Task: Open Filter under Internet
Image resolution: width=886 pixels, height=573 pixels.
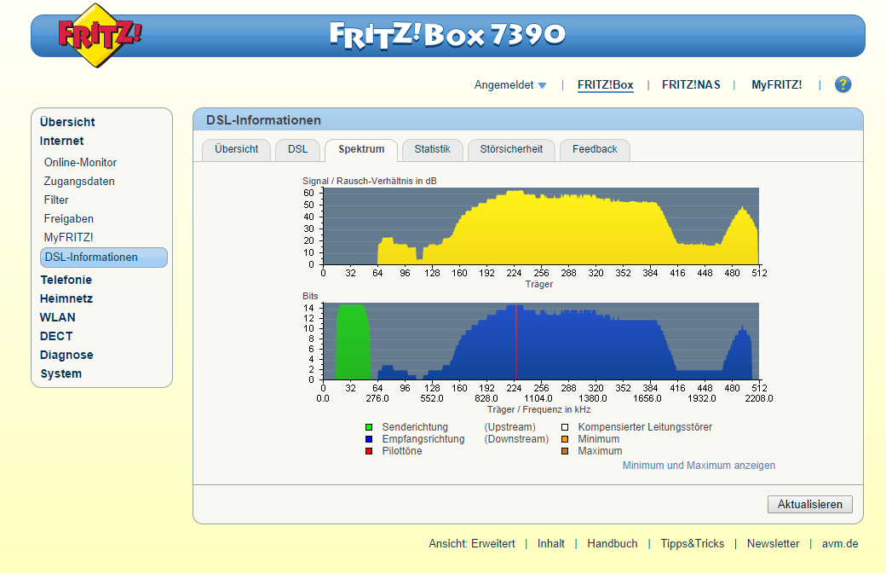Action: coord(56,200)
